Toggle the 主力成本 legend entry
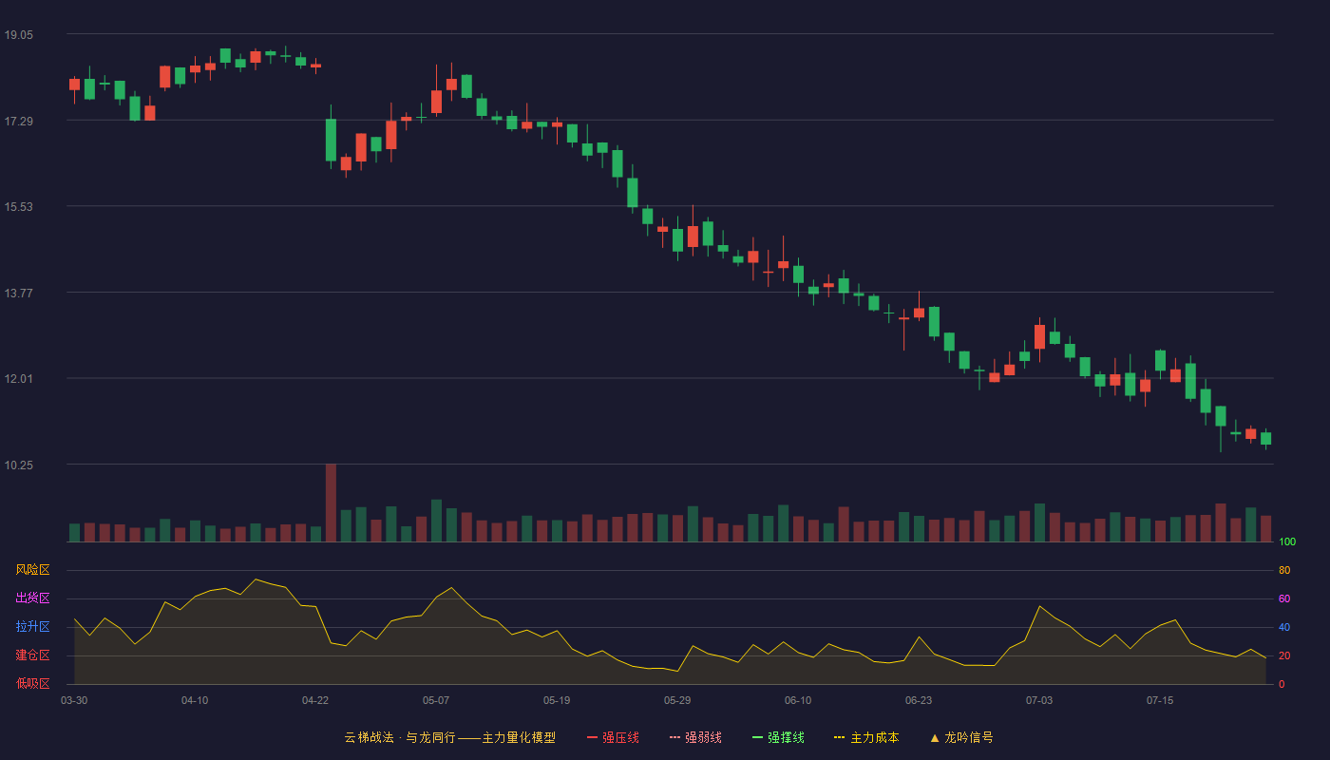Screen dimensions: 1330x760 pos(866,737)
